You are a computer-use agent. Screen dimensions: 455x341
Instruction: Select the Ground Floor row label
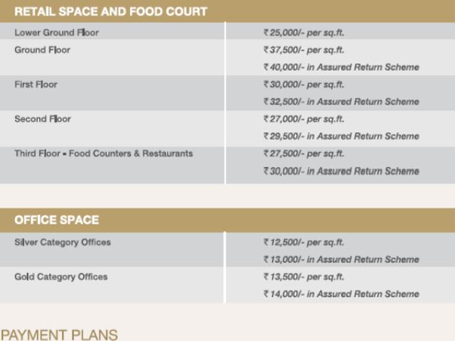(43, 50)
